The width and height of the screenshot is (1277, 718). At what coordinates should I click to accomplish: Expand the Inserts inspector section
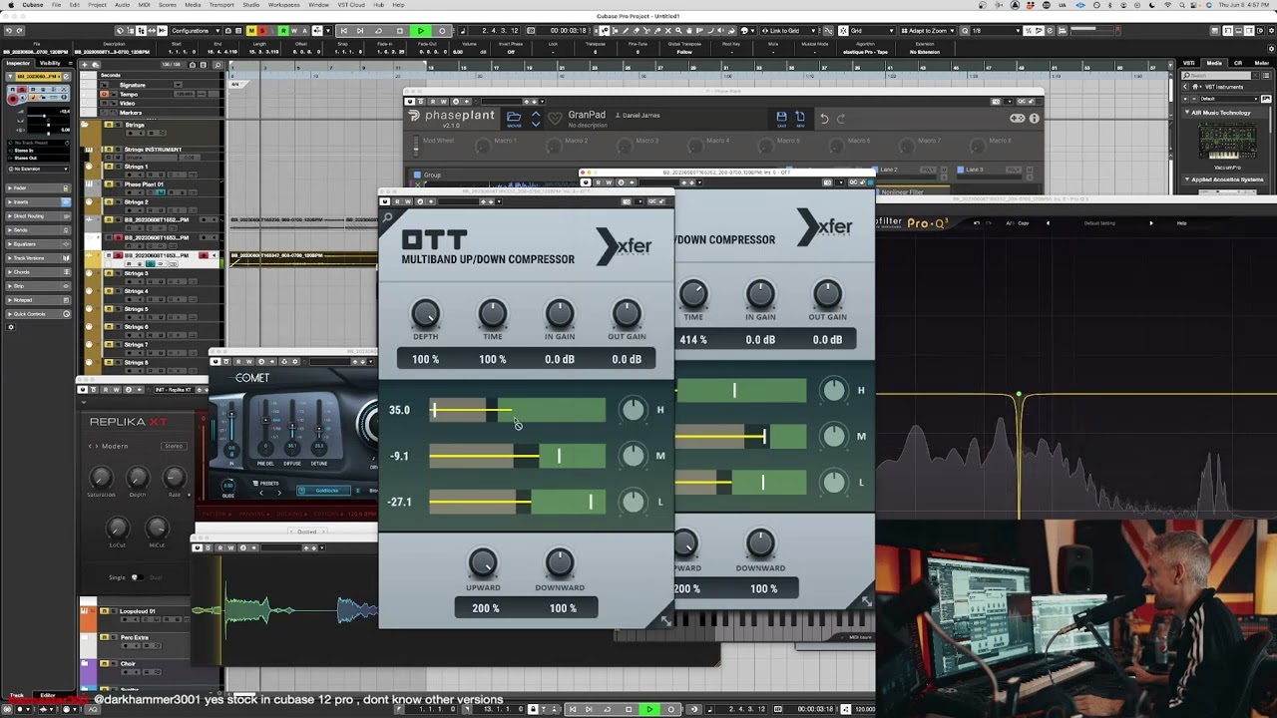click(x=38, y=202)
